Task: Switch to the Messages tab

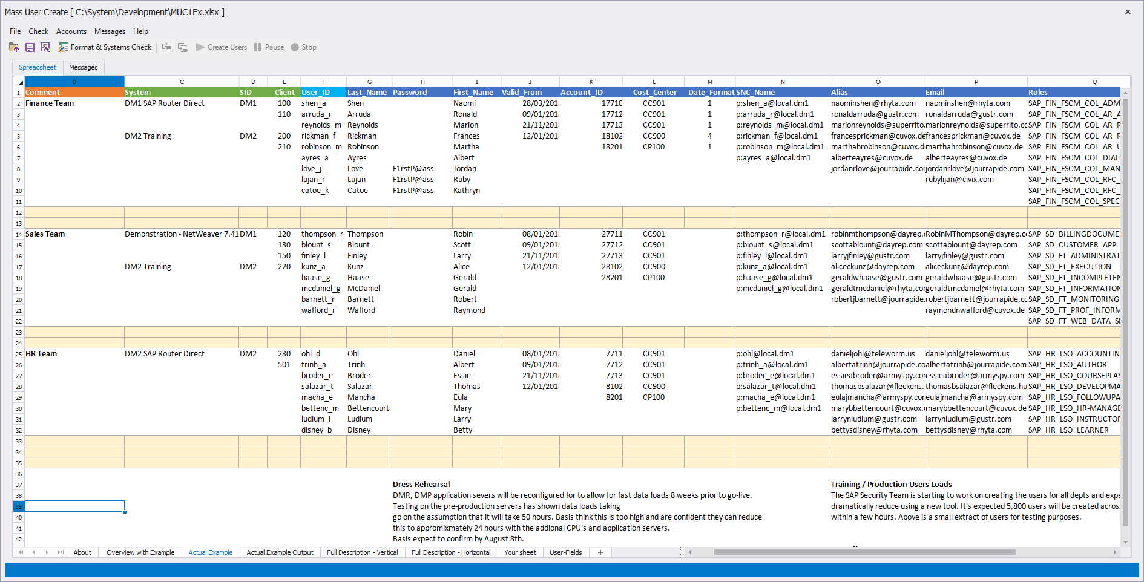Action: [x=84, y=67]
